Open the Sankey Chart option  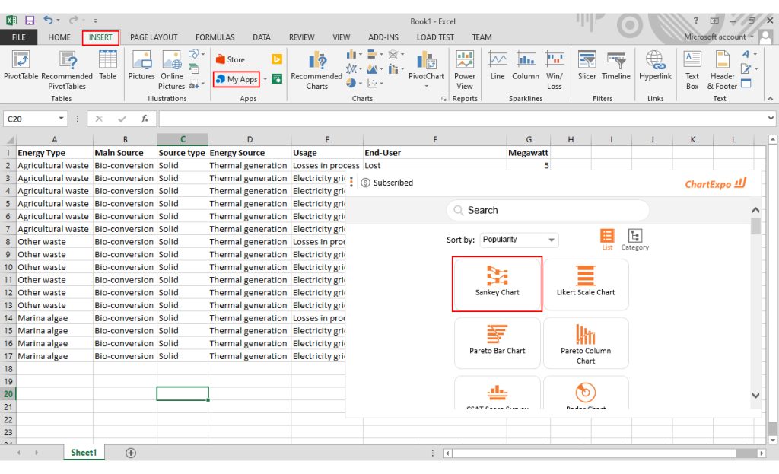[497, 283]
